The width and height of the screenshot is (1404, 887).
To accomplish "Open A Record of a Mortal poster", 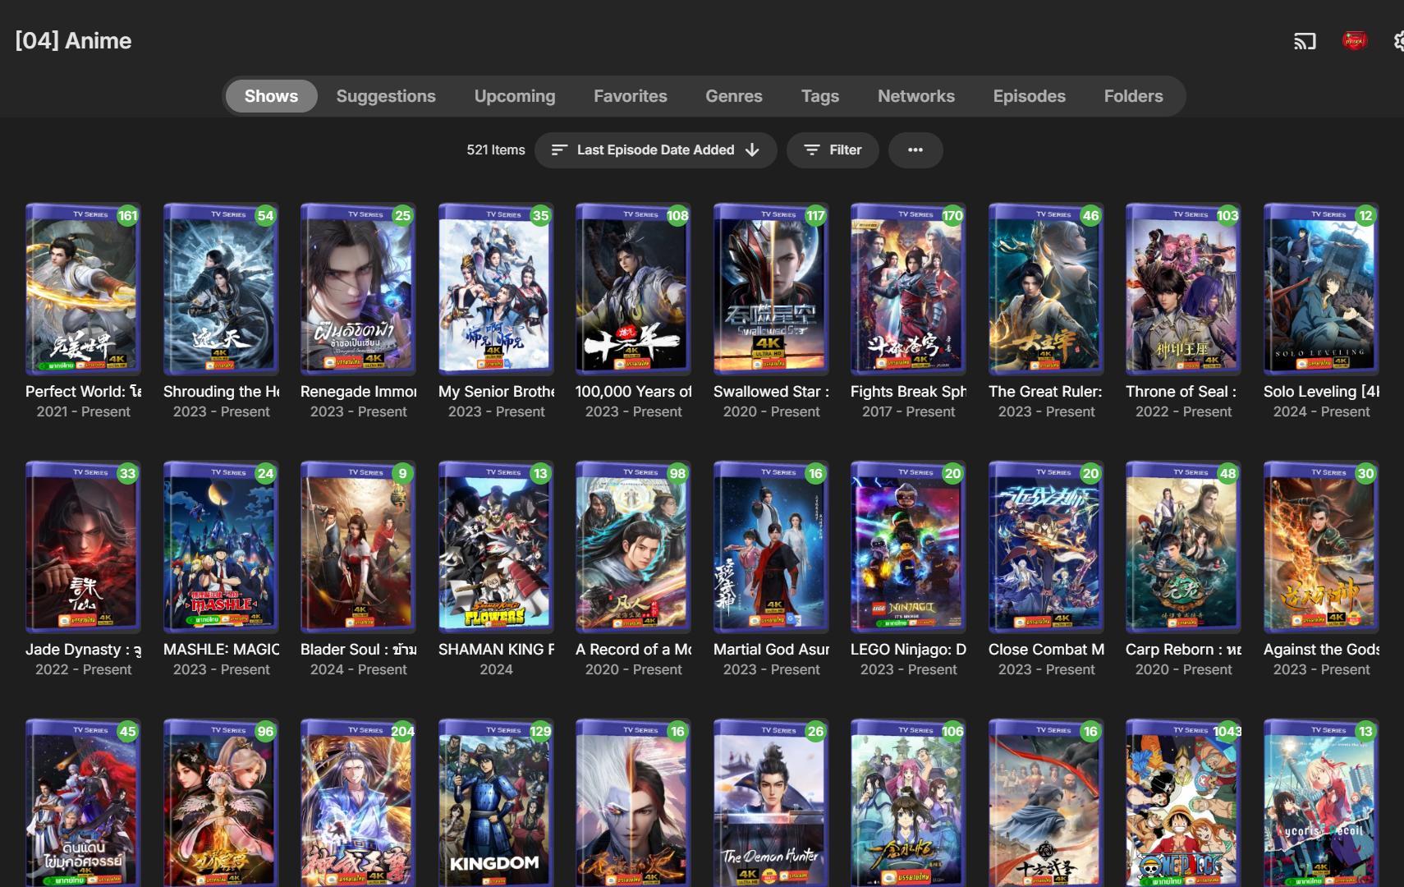I will point(633,547).
